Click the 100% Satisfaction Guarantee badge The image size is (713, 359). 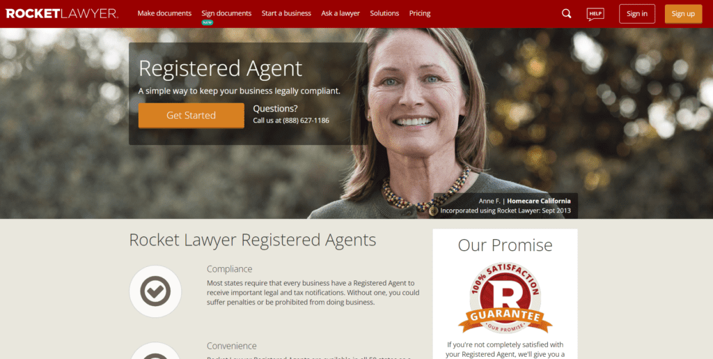tap(506, 298)
